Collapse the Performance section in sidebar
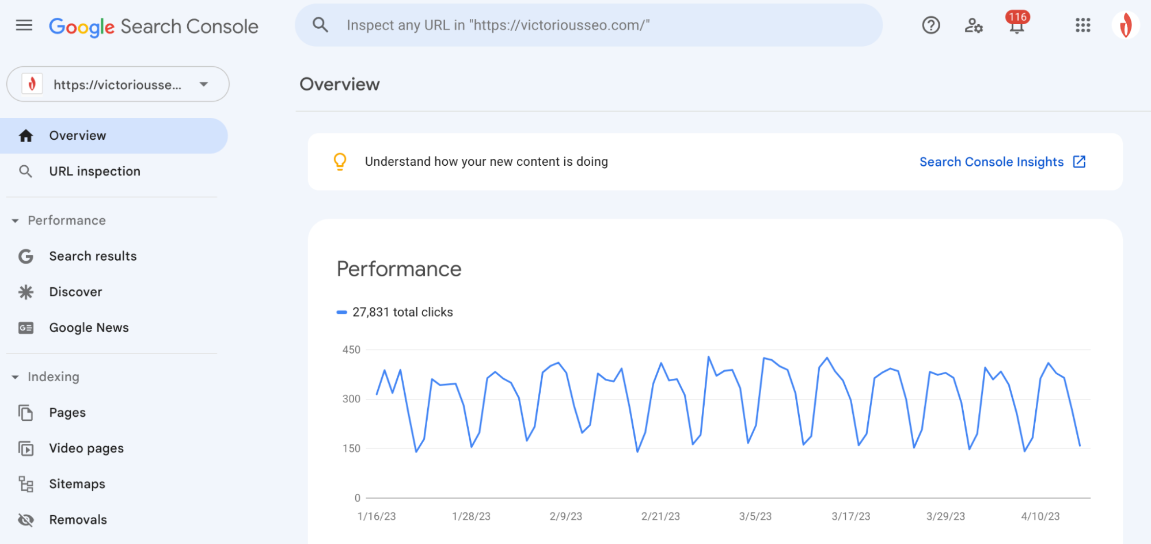Image resolution: width=1151 pixels, height=544 pixels. [14, 220]
